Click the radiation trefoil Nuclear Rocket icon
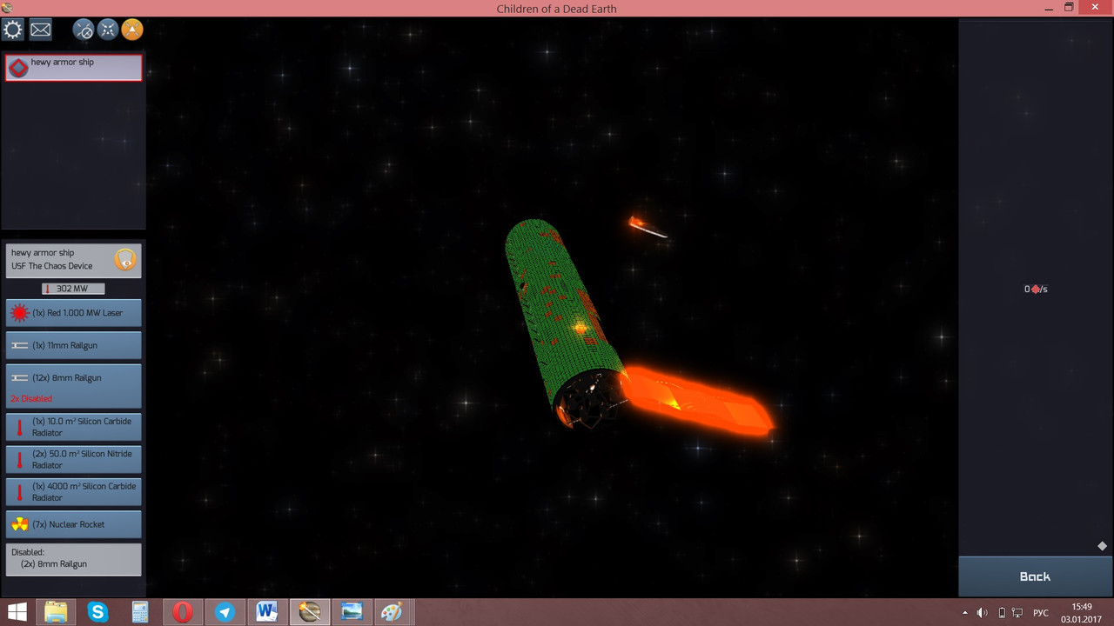 [x=19, y=524]
